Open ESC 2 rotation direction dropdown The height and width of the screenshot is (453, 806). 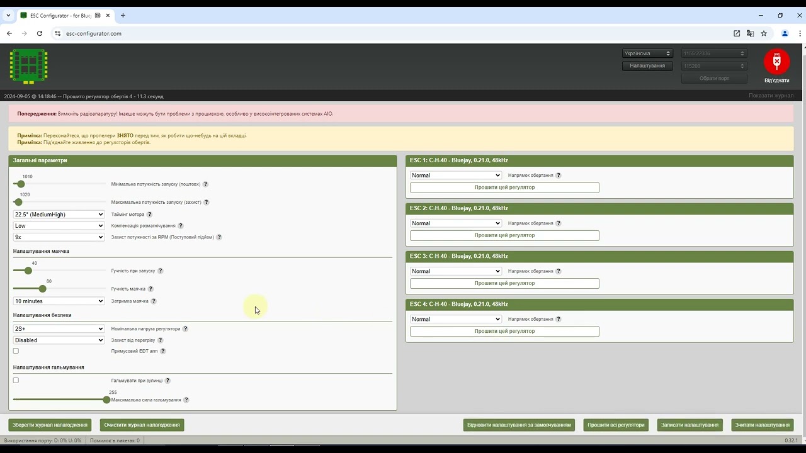pos(456,223)
